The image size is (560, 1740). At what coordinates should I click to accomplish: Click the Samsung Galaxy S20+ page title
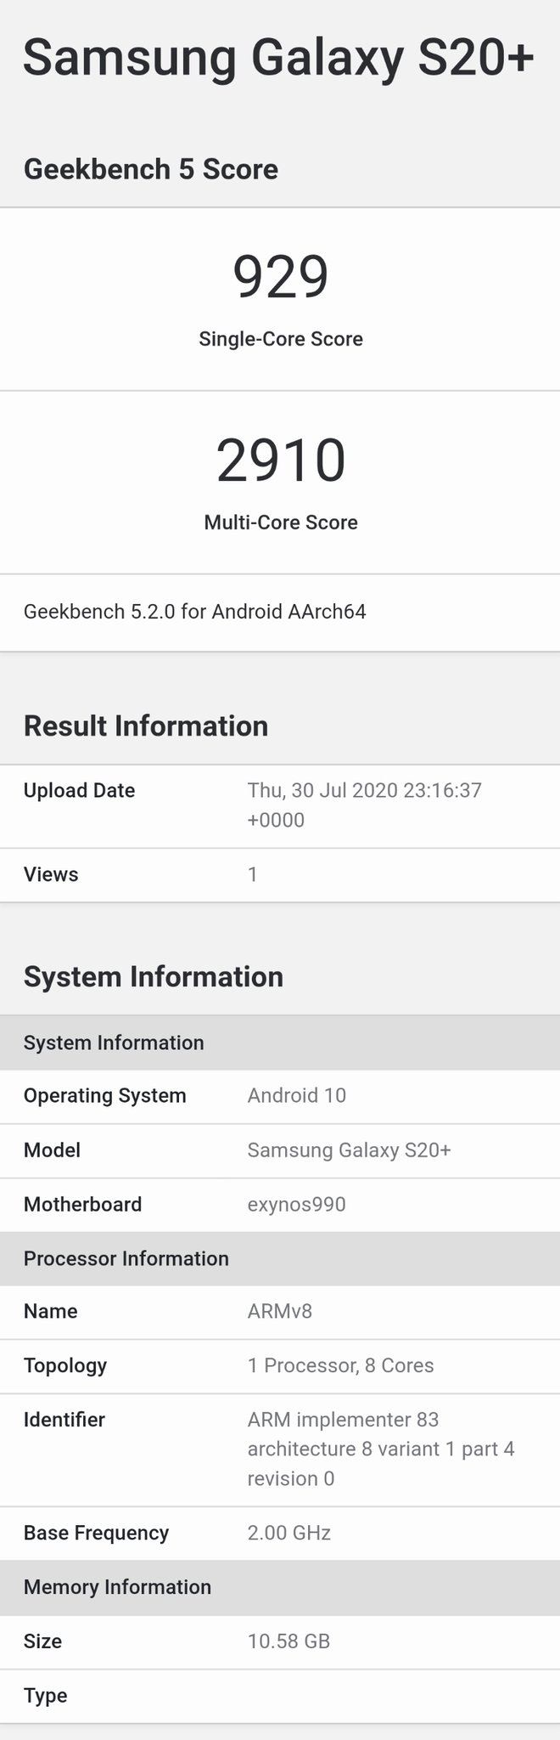pyautogui.click(x=279, y=58)
